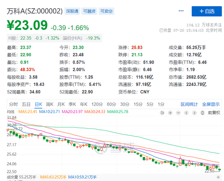
Task: Click the MA30:24.33 moving average label
Action: [x=95, y=112]
